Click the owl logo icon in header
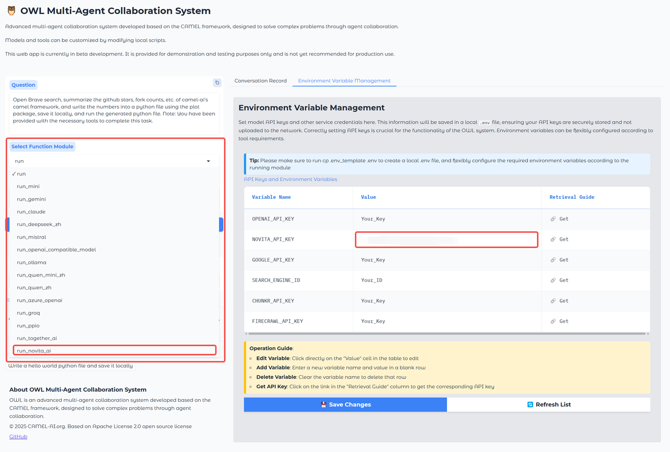 tap(11, 10)
